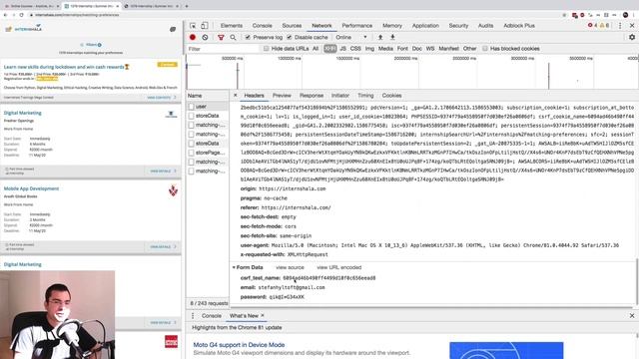Open network search with magnifier icon
Image resolution: width=639 pixels, height=359 pixels.
(233, 38)
